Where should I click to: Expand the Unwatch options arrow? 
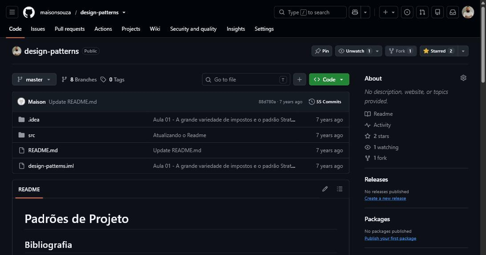coord(377,51)
